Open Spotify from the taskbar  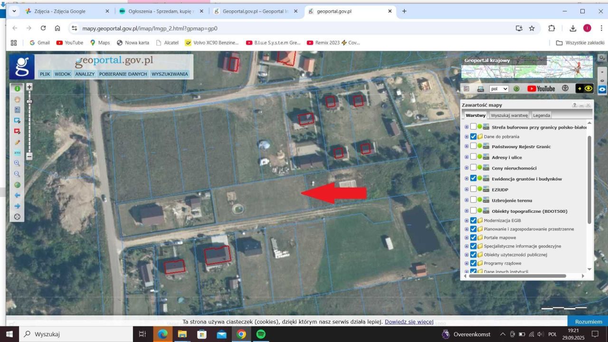[261, 334]
